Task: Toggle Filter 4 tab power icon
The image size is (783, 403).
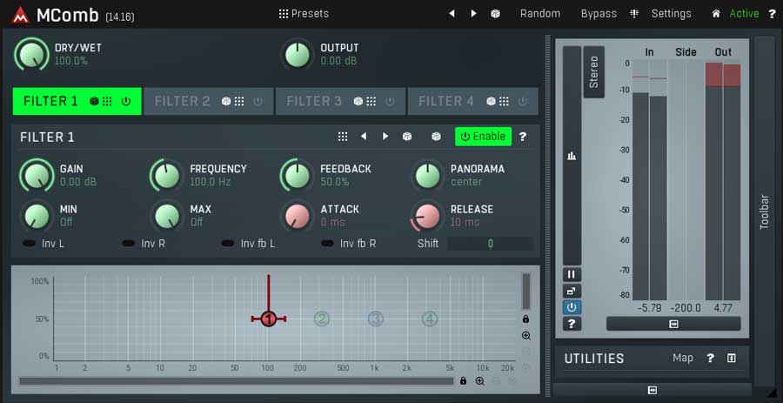Action: [522, 101]
